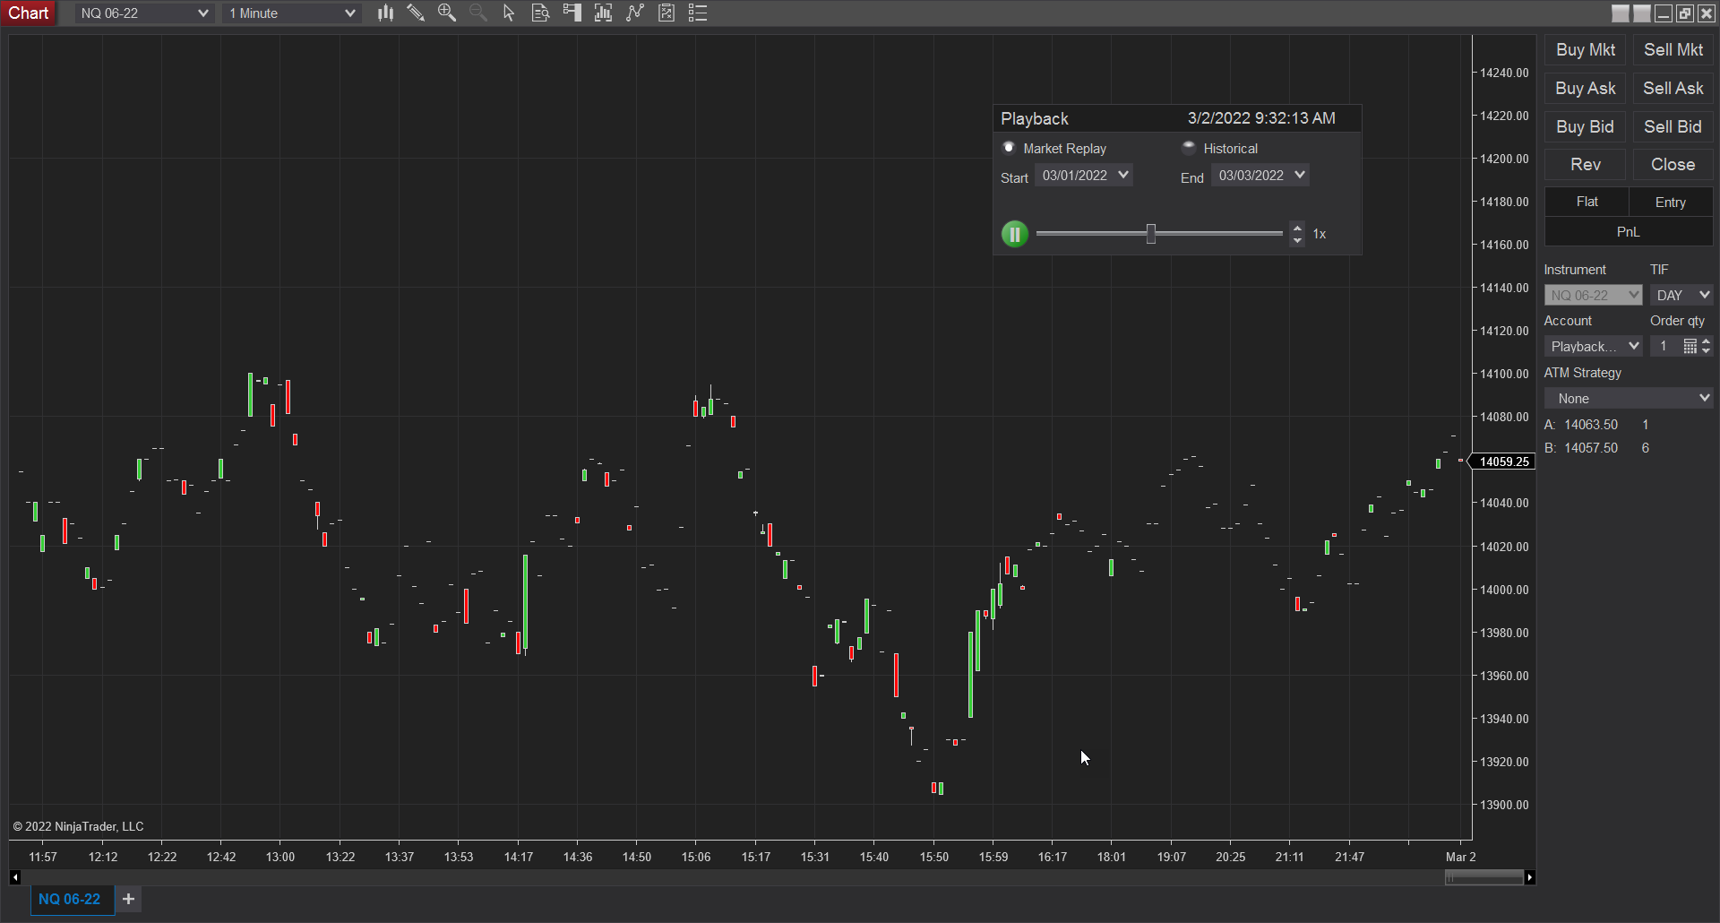Screen dimensions: 1720x923
Task: Click the second window link square button
Action: pos(1642,13)
